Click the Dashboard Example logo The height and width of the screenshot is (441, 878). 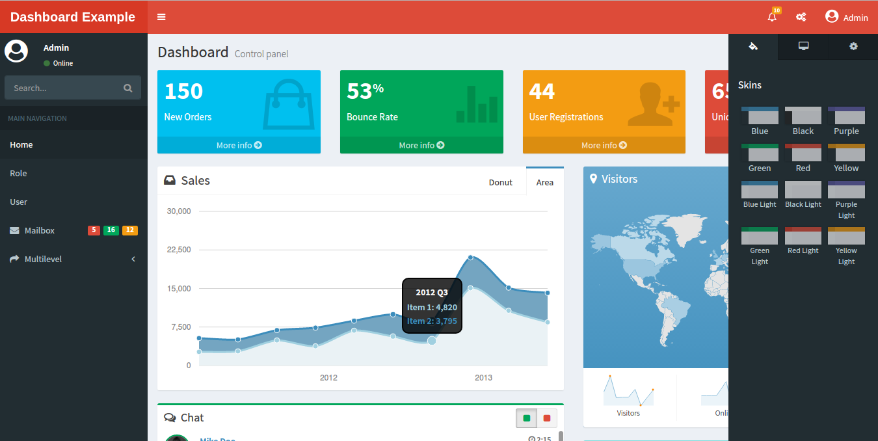(x=73, y=17)
